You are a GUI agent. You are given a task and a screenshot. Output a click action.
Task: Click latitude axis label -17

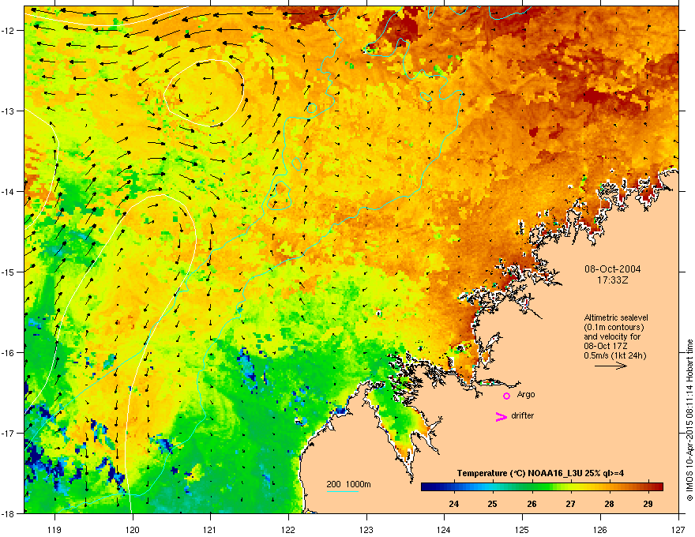point(9,433)
